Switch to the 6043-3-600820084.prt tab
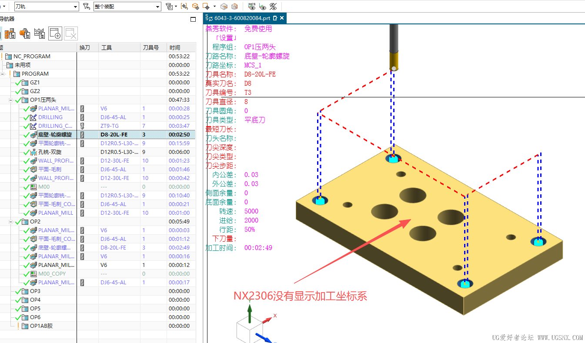The image size is (585, 343). click(x=242, y=18)
